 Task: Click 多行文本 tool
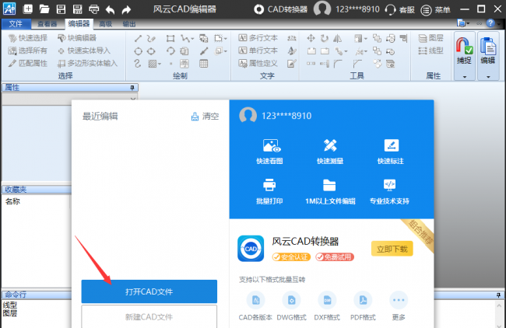pyautogui.click(x=258, y=38)
